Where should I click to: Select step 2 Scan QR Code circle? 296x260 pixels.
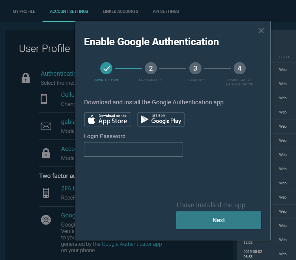coord(151,68)
